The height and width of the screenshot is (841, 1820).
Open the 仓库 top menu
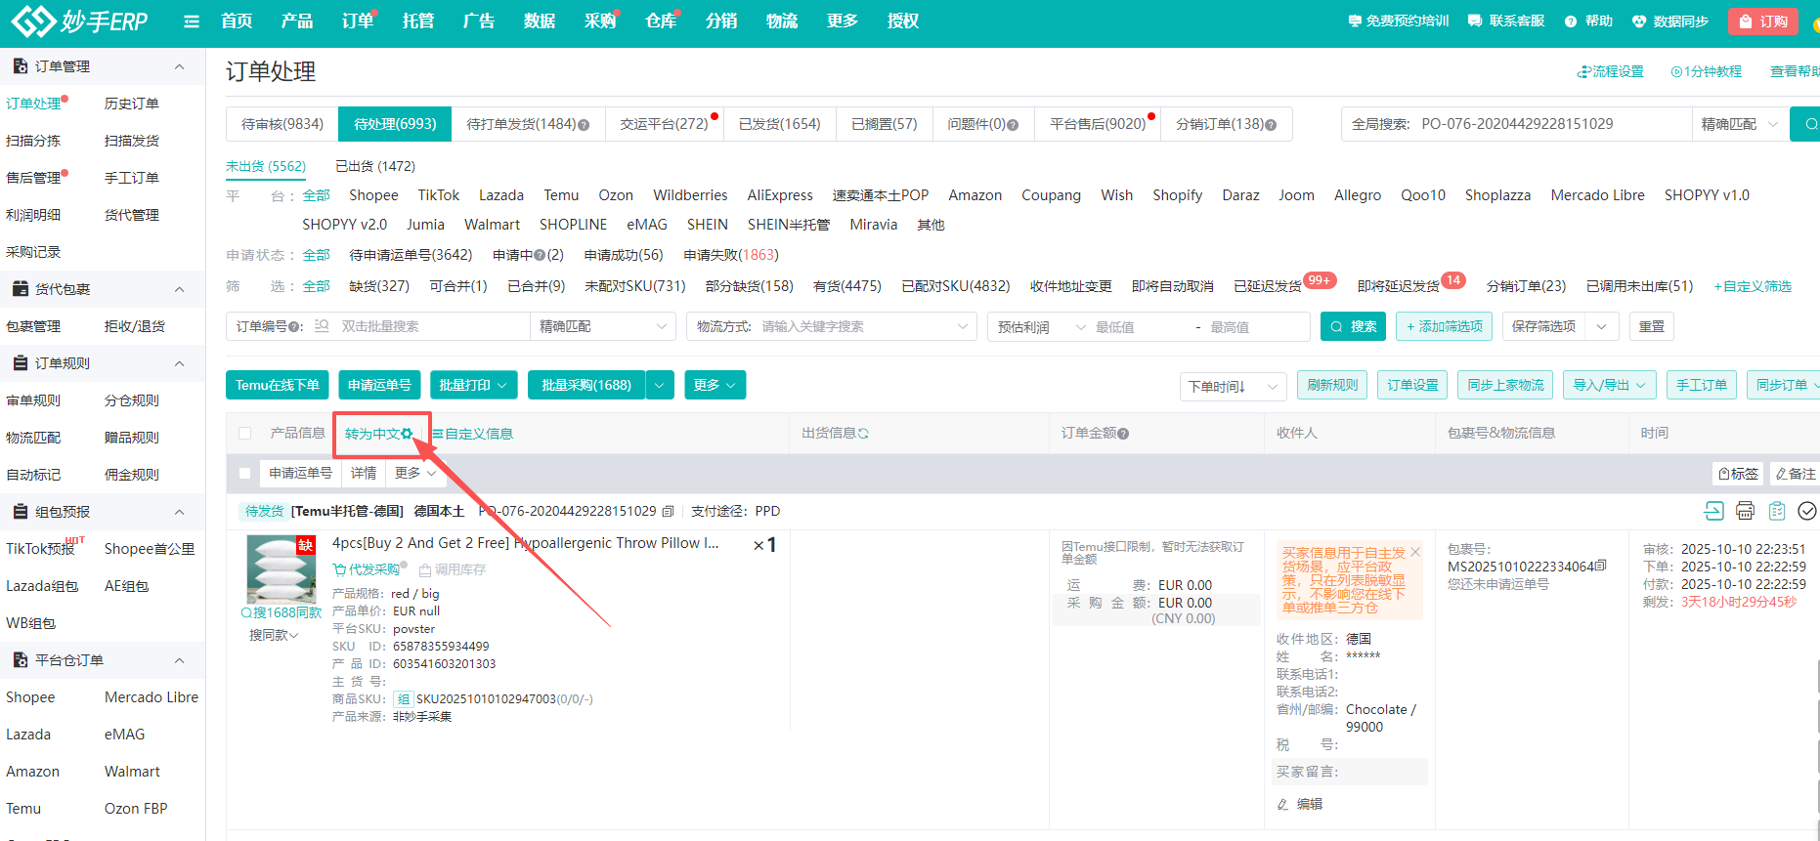tap(661, 21)
